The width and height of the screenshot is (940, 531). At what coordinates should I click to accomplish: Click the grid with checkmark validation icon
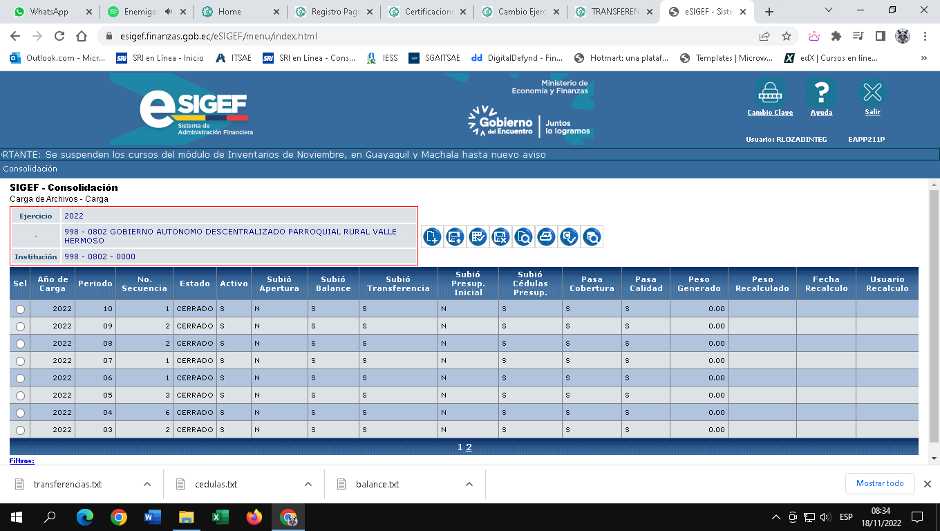pos(478,237)
